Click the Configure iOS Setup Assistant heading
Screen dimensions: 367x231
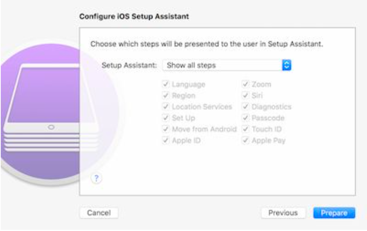pos(134,17)
